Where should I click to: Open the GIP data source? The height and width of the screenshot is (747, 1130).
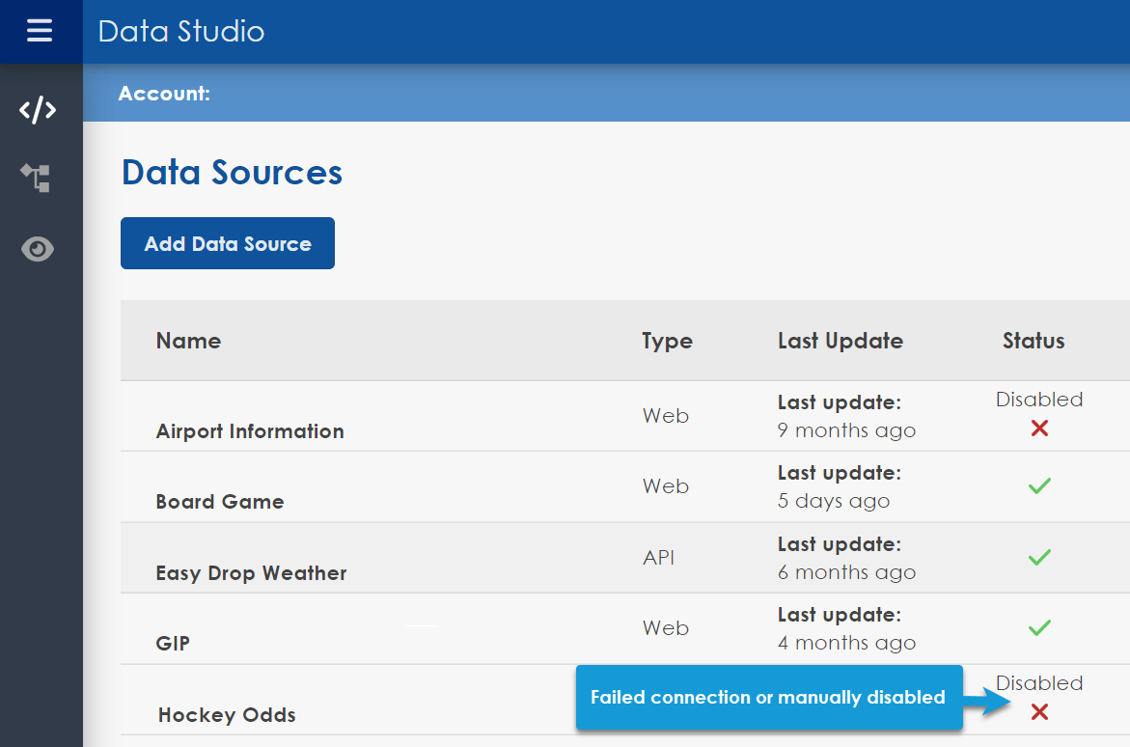click(x=173, y=644)
